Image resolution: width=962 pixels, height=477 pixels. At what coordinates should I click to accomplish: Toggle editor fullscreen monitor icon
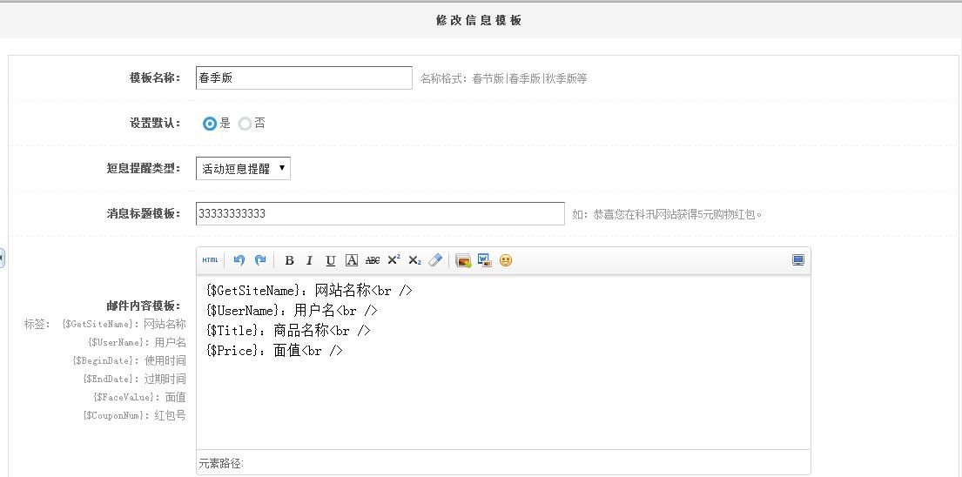coord(798,260)
